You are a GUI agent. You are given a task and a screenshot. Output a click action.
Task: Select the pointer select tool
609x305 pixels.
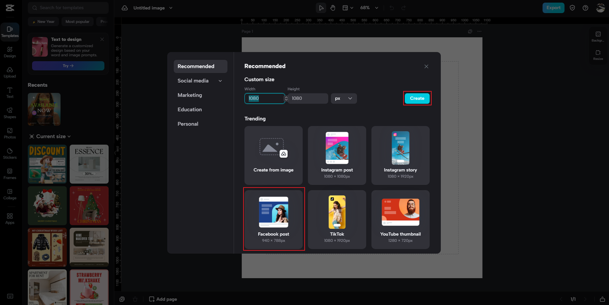click(x=321, y=8)
